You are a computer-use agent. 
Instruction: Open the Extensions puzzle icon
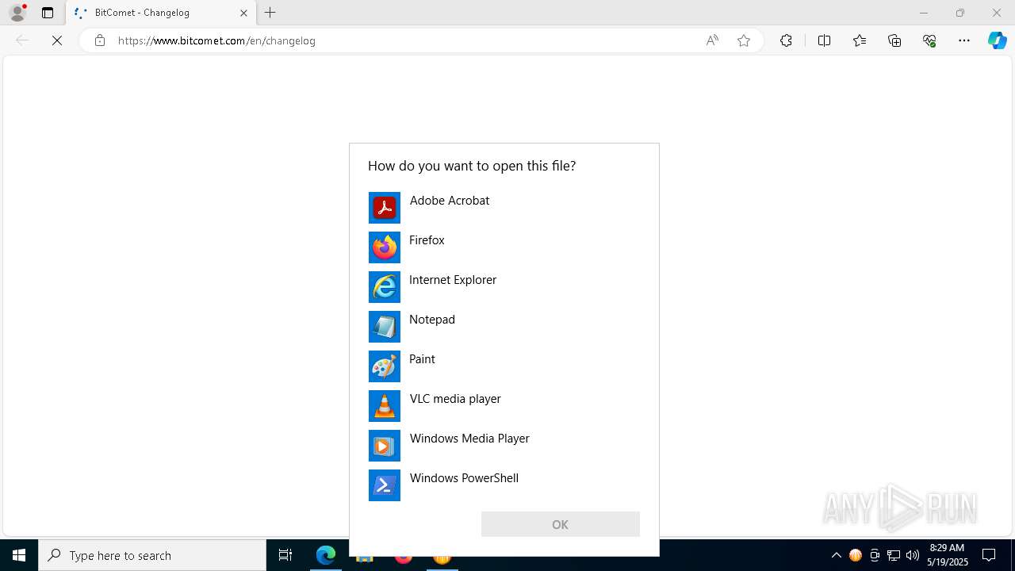tap(786, 40)
